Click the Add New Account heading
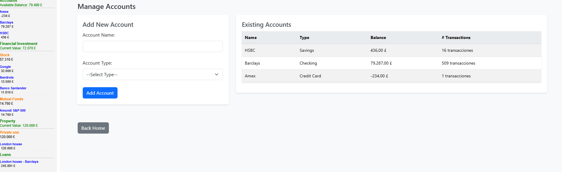This screenshot has height=172, width=562. (108, 25)
